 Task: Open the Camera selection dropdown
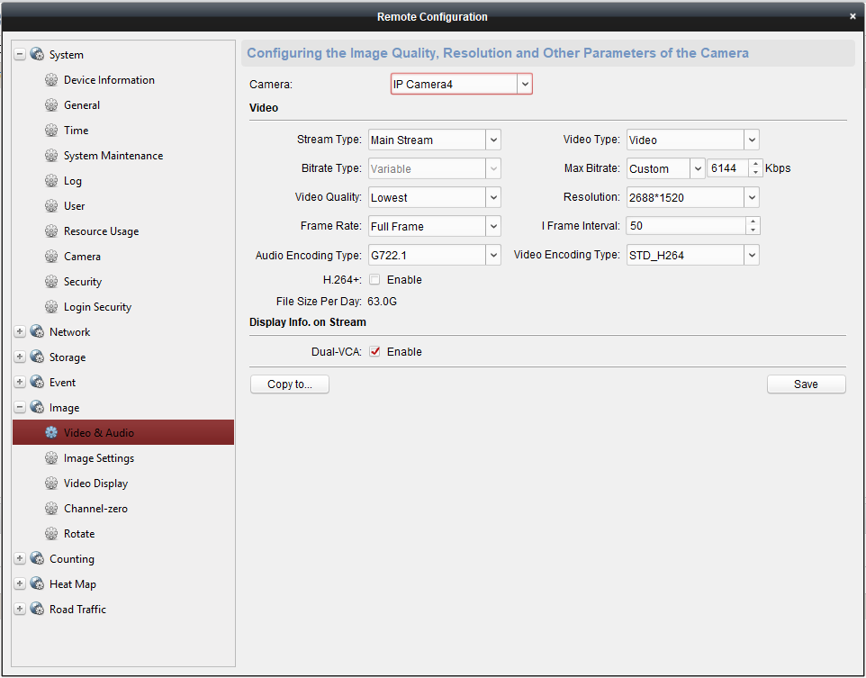click(x=461, y=84)
